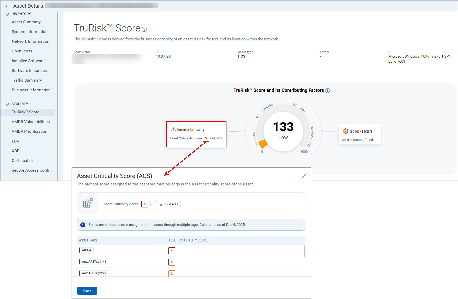Click the Tag based ACS pill
This screenshot has height=299, width=458.
pos(167,204)
